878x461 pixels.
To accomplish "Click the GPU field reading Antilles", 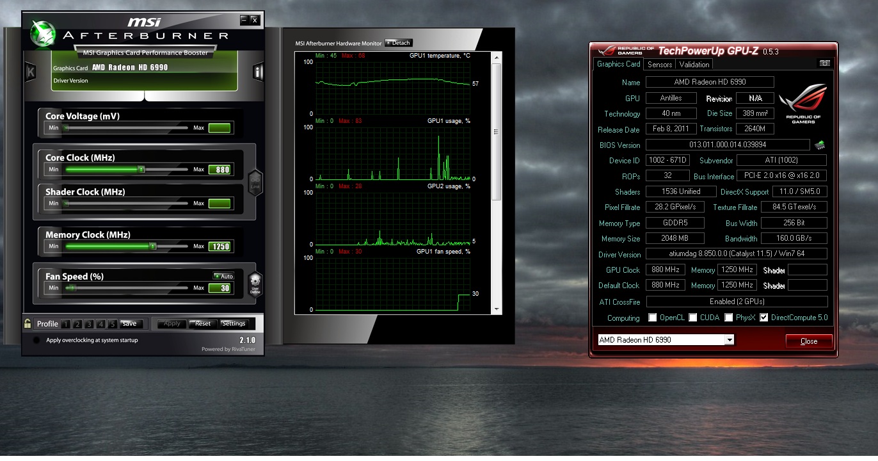I will pyautogui.click(x=671, y=98).
